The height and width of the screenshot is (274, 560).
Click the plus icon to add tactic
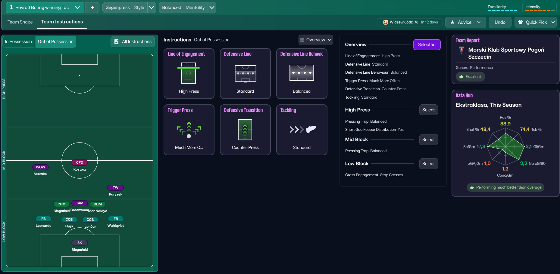pyautogui.click(x=92, y=8)
